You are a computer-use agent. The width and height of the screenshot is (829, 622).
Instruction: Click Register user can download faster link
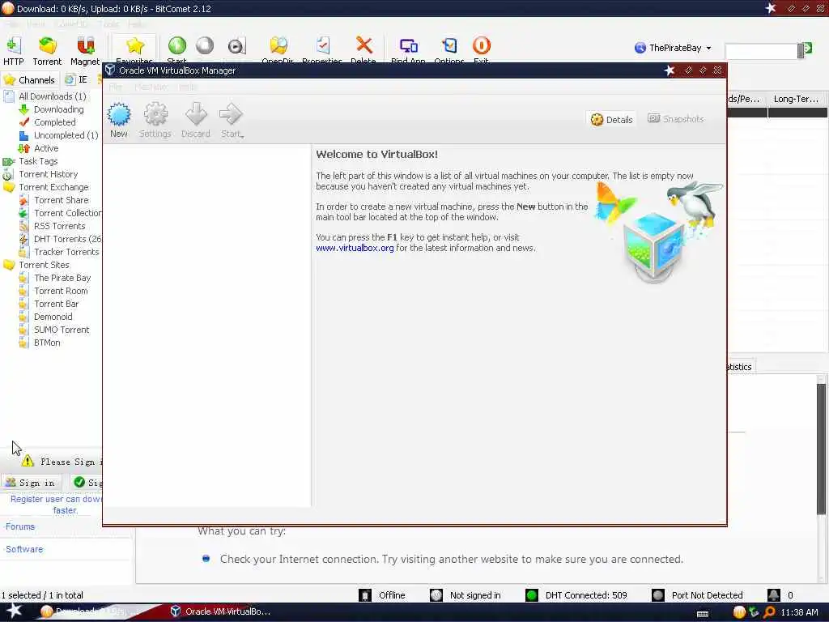56,505
